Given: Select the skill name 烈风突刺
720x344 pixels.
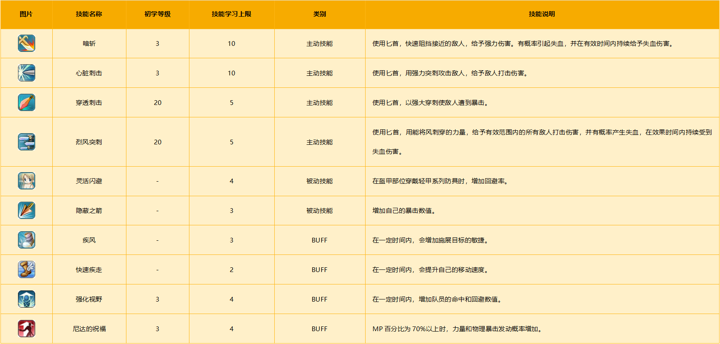Looking at the screenshot, I should coord(89,142).
